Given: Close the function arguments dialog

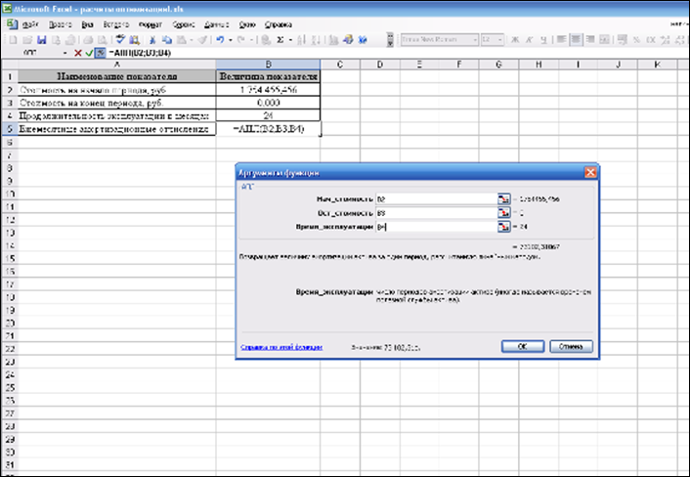Looking at the screenshot, I should click(590, 172).
